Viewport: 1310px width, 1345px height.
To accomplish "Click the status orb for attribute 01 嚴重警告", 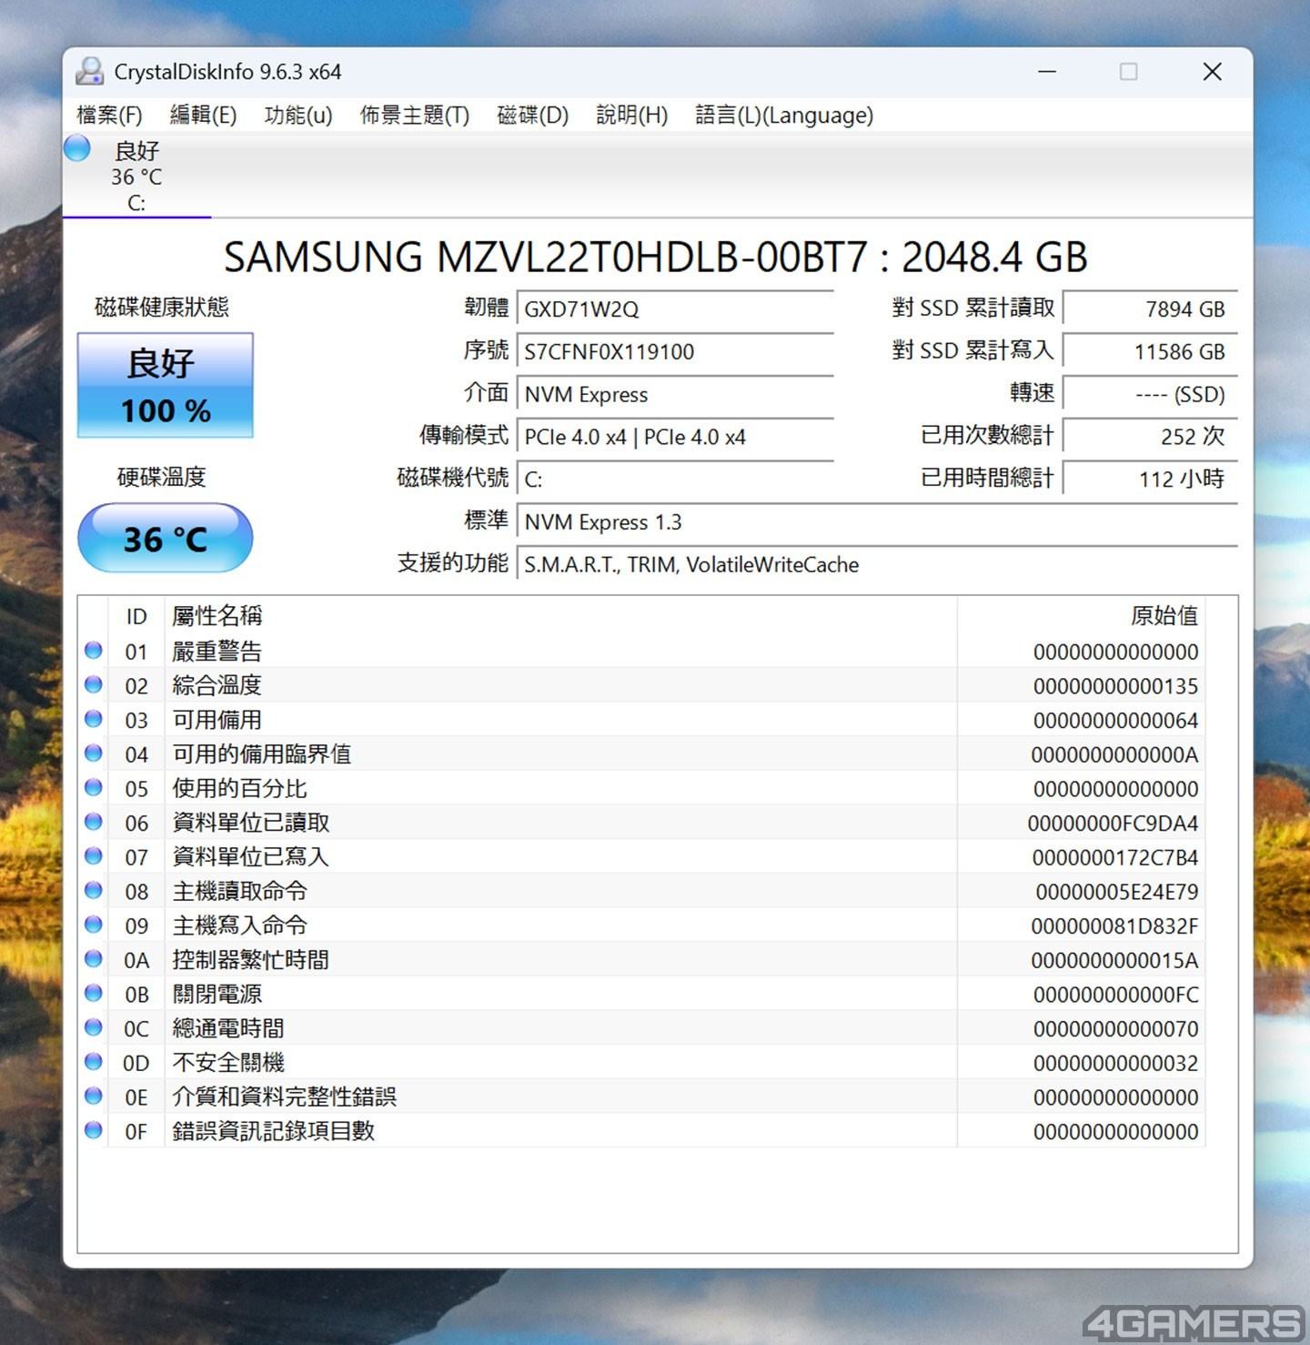I will click(93, 650).
